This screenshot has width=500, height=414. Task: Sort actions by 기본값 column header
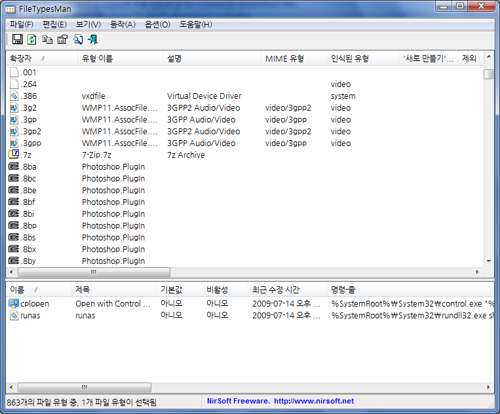(x=180, y=290)
